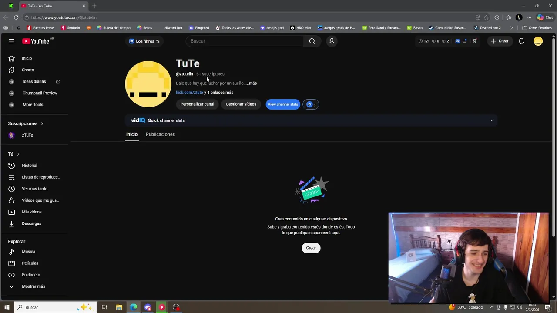The height and width of the screenshot is (313, 557).
Task: Open the HBO Max bookmark
Action: click(x=301, y=28)
